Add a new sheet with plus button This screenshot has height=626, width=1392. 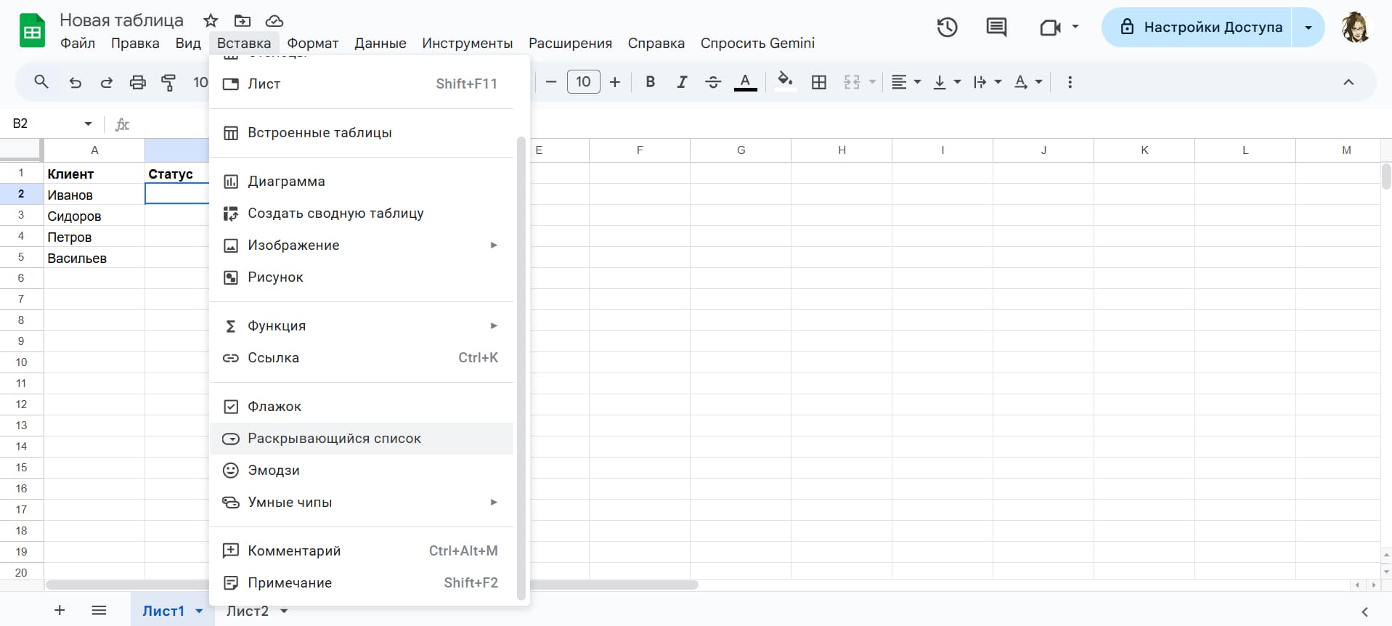coord(60,611)
